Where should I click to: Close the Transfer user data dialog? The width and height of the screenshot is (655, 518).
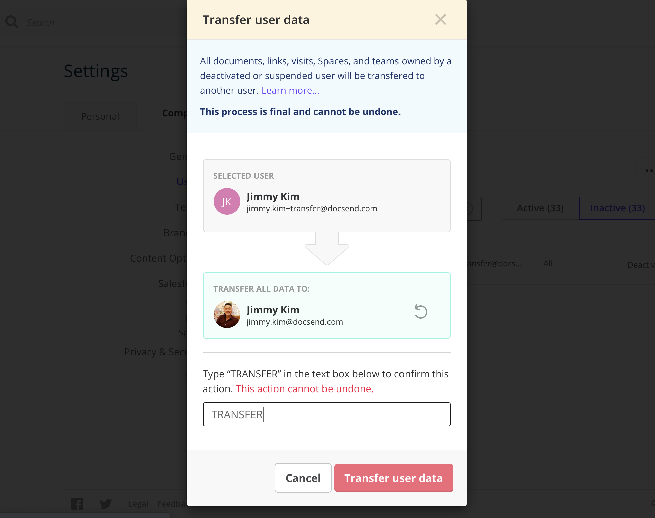pyautogui.click(x=440, y=20)
